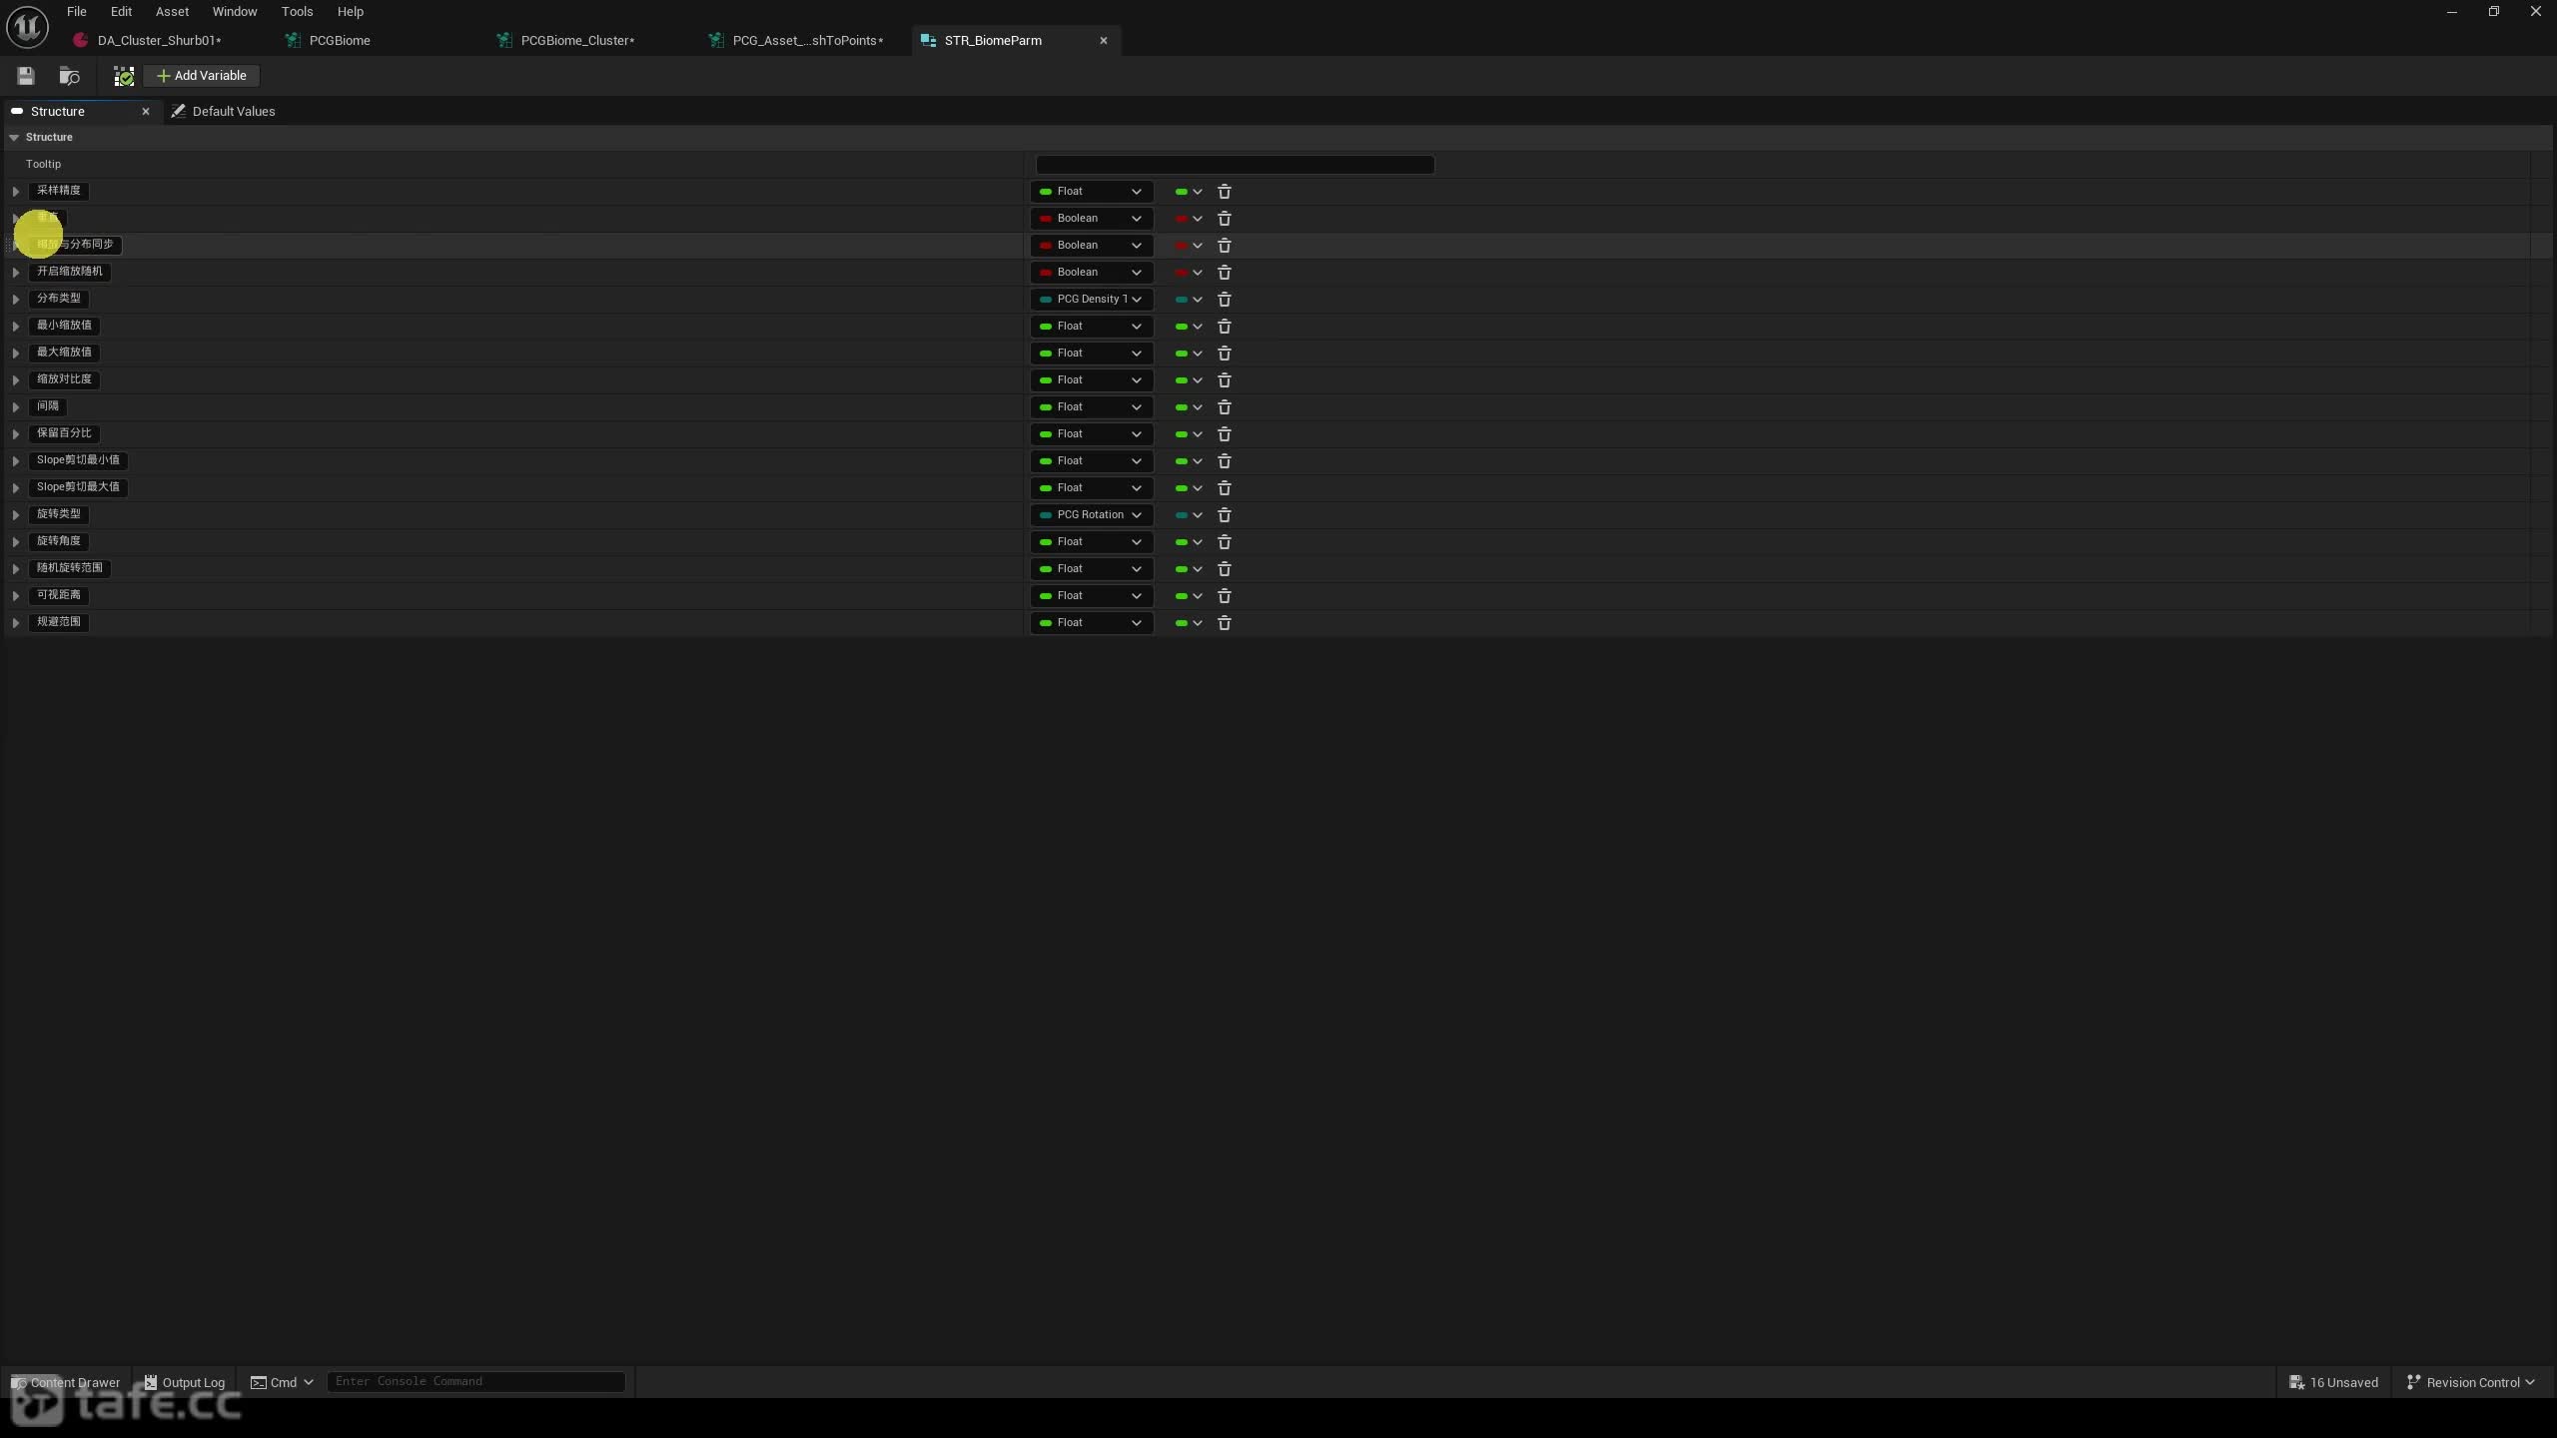
Task: Open the Boolean type dropdown for 开启缩放随机
Action: (x=1092, y=272)
